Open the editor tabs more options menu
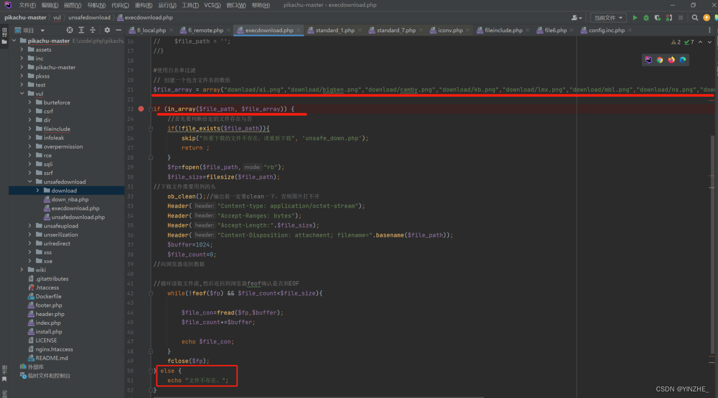This screenshot has height=398, width=718. click(x=711, y=30)
